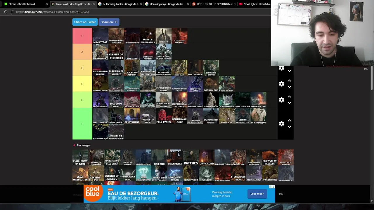Screen dimensions: 374x210
Task: Reload the page with browser refresh icon
Action: coord(6,12)
